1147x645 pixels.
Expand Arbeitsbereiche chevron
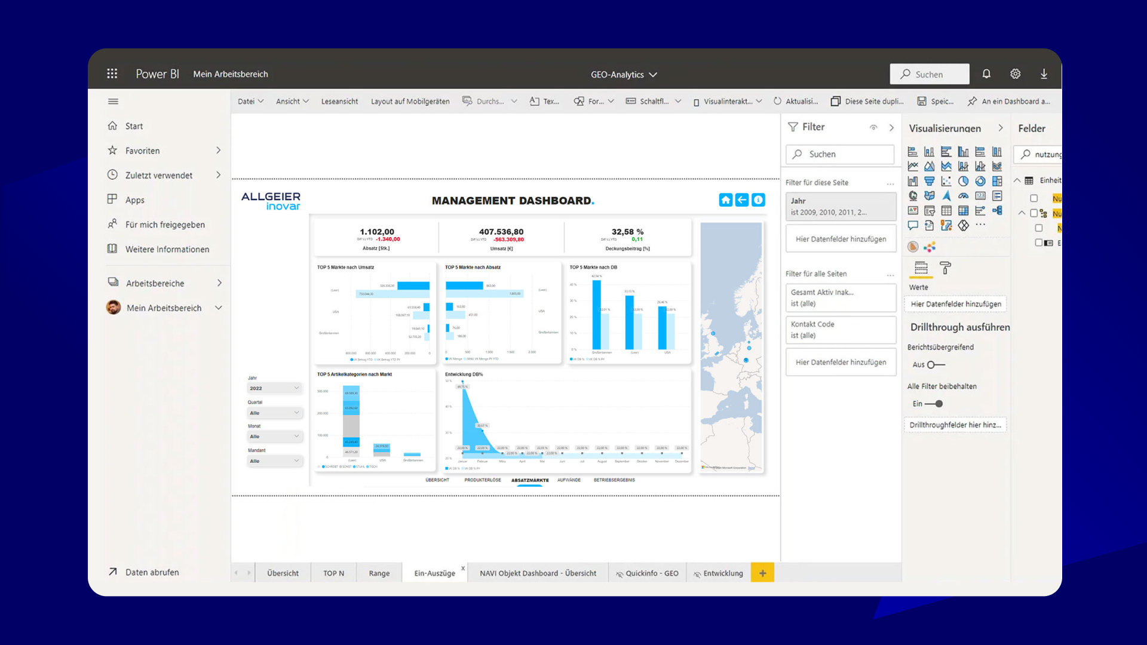pos(219,283)
